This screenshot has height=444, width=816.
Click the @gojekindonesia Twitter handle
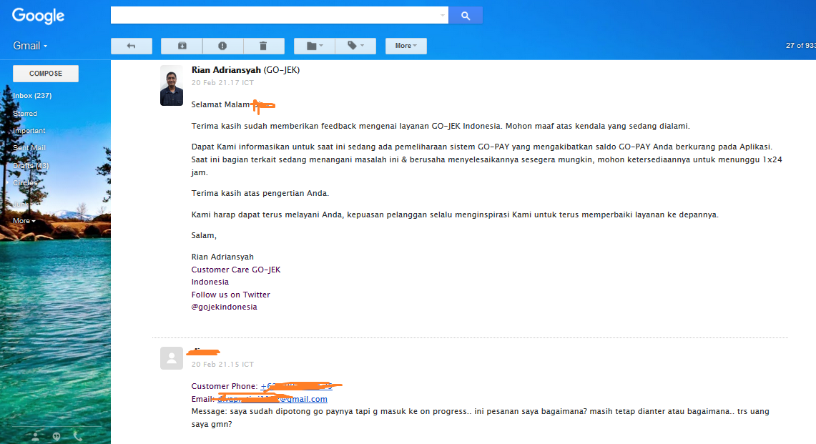coord(225,307)
